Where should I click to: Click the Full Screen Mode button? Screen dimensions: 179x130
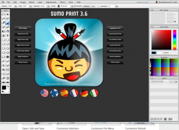pos(23,51)
